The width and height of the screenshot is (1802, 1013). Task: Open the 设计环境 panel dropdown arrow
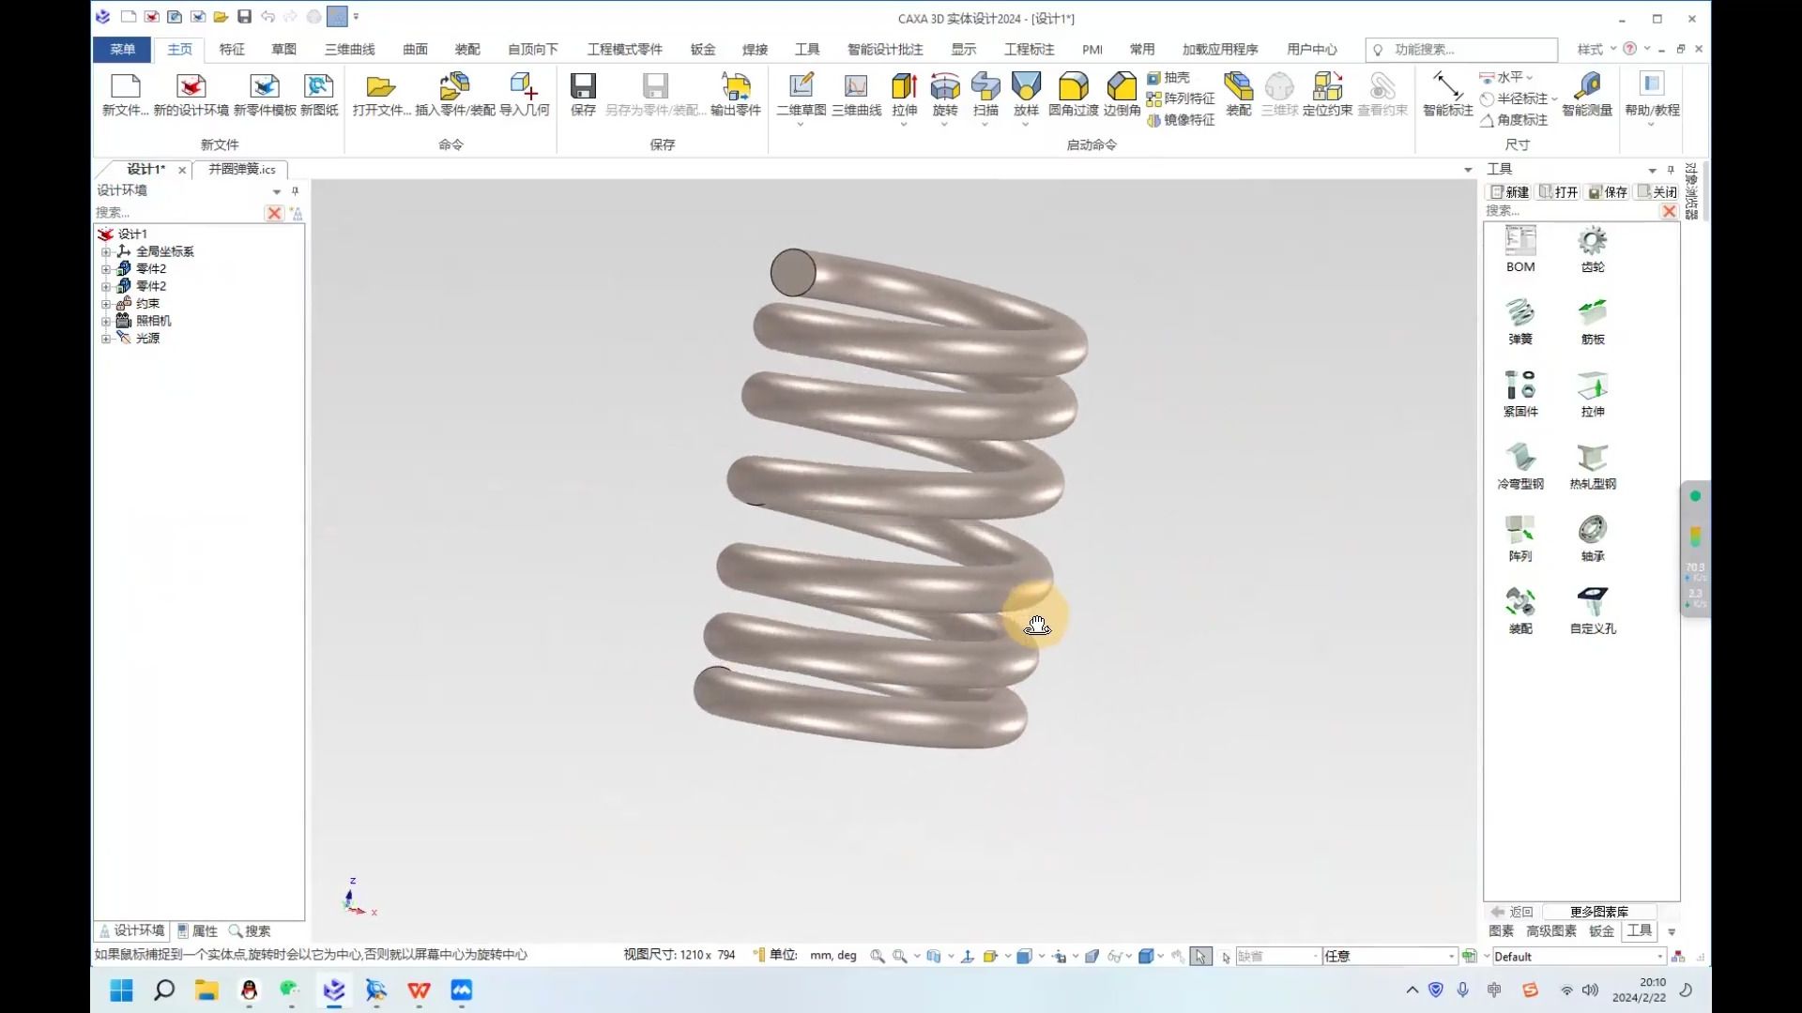point(277,191)
